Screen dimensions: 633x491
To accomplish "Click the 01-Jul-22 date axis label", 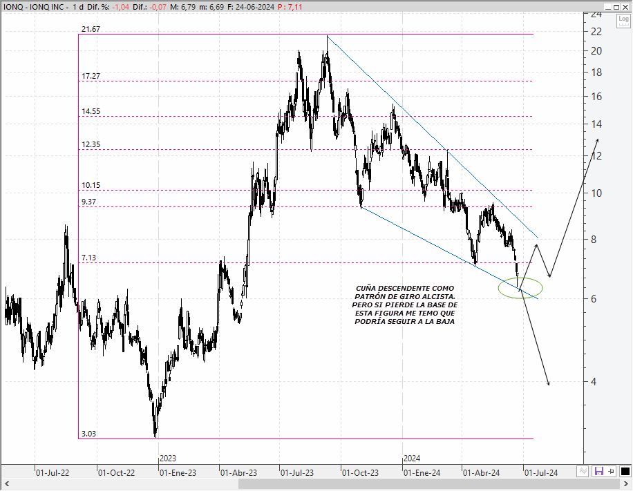I will point(52,473).
